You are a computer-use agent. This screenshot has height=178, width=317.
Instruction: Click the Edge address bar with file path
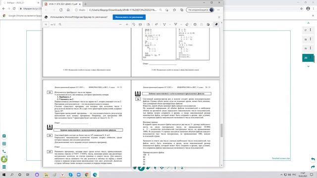pos(122,10)
